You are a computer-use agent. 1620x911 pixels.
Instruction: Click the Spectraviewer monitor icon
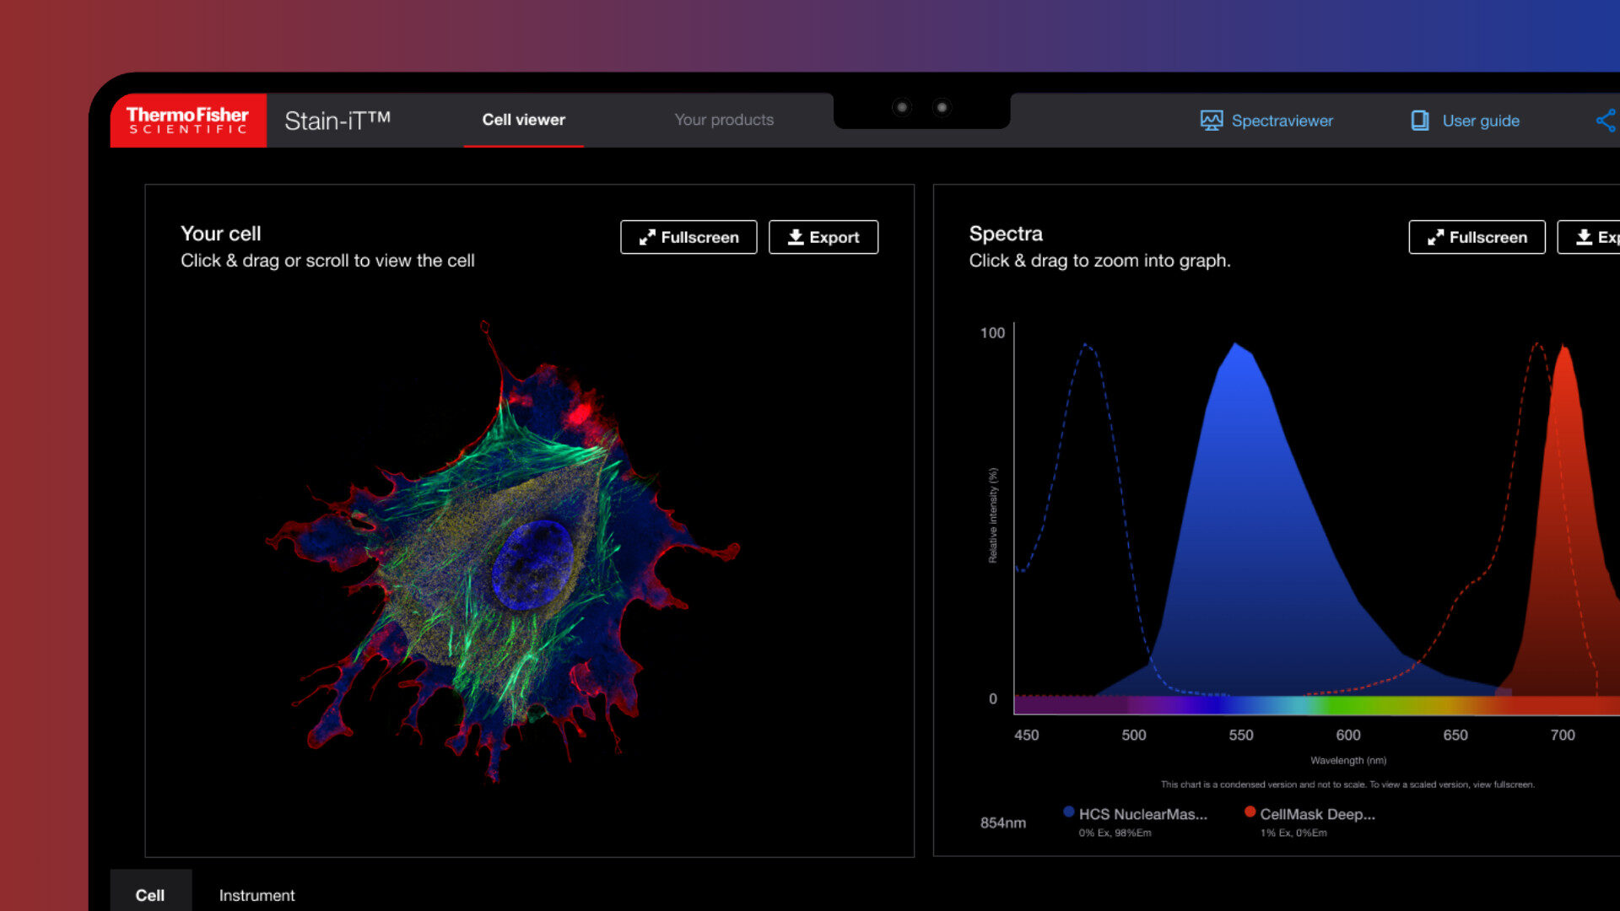1211,121
